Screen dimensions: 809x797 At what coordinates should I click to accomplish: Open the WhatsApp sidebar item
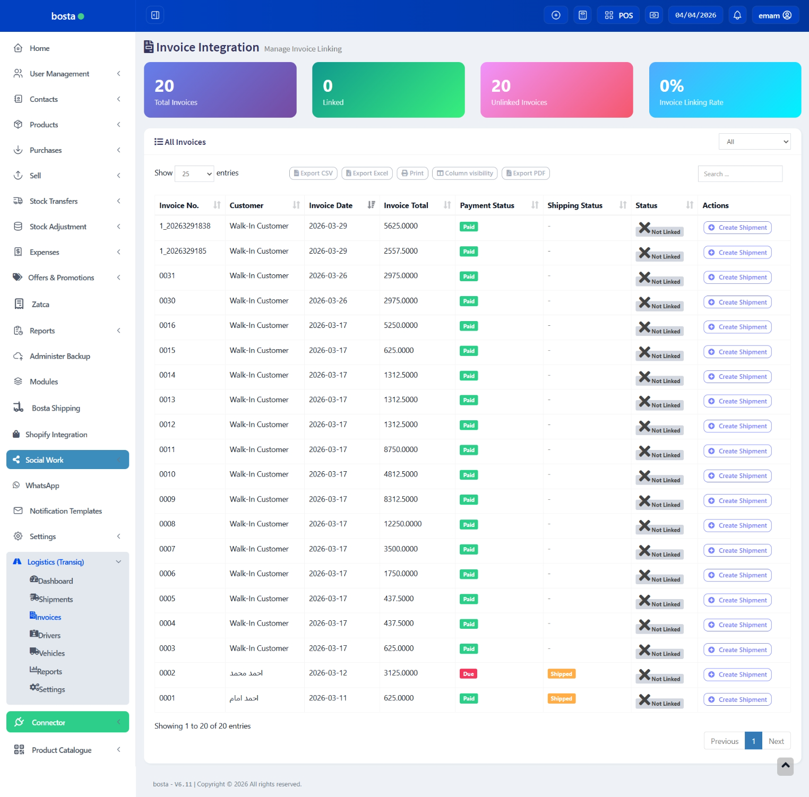pyautogui.click(x=42, y=486)
